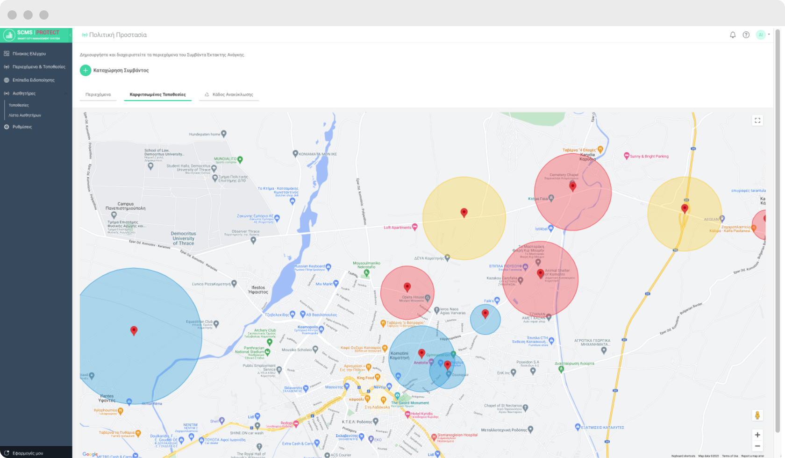Open the notifications bell
Screen dimensions: 785x458
coord(733,35)
